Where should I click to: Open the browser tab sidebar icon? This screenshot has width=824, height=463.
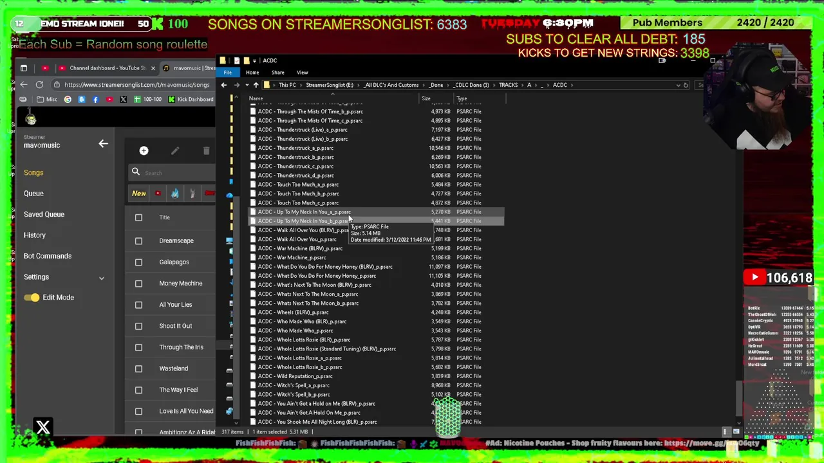click(24, 68)
